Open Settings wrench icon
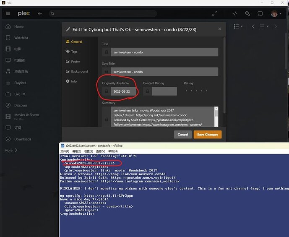 (x=247, y=13)
